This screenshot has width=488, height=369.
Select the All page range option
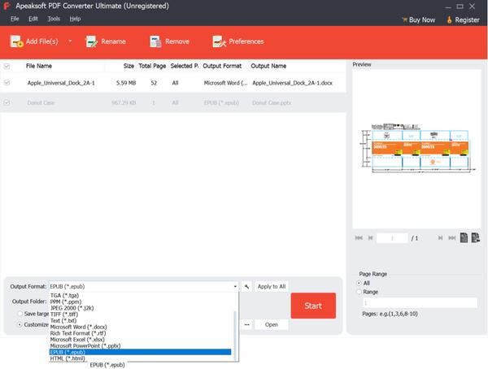pyautogui.click(x=360, y=283)
